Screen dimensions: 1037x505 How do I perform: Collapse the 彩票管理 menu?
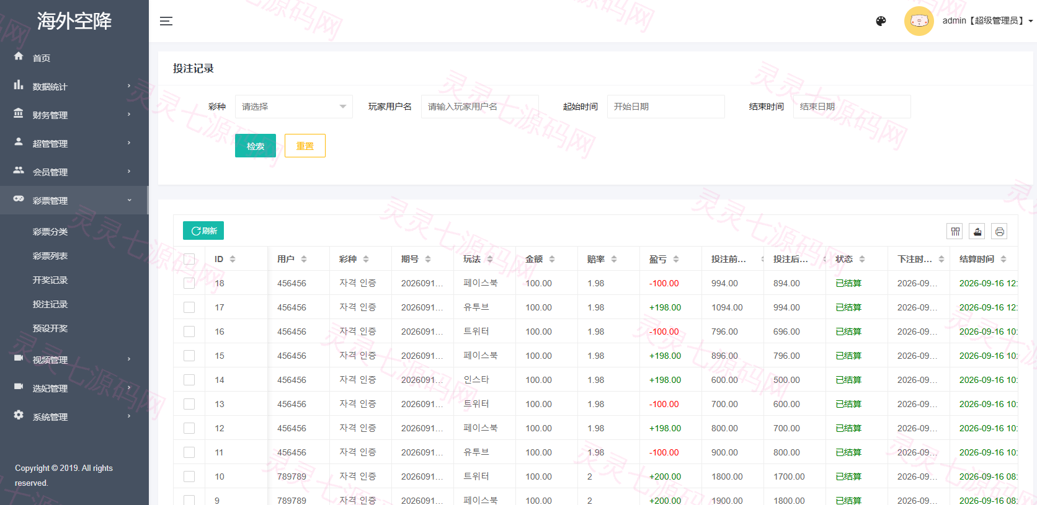point(74,200)
